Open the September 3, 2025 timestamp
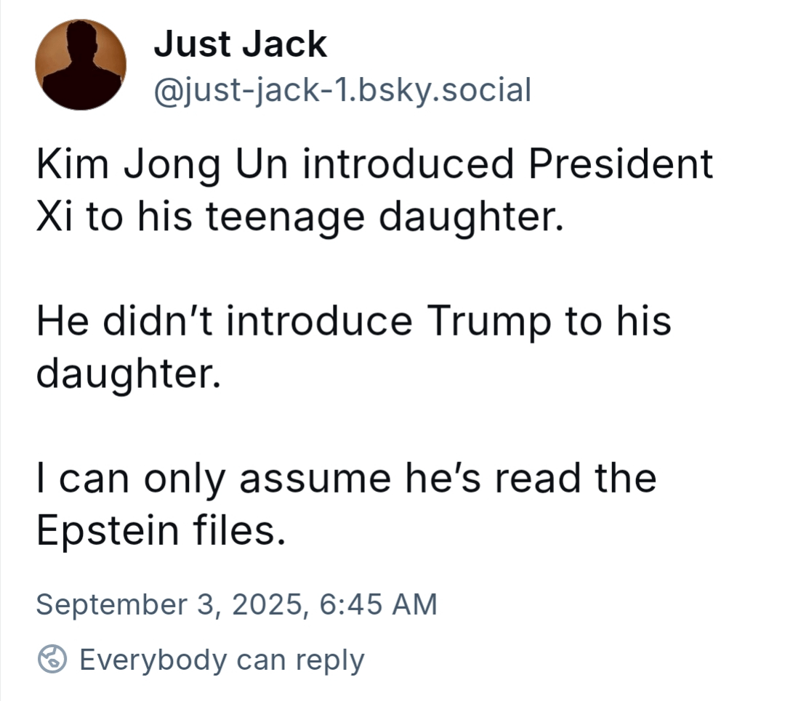 tap(237, 604)
